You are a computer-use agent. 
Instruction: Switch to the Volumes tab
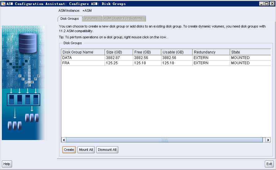click(x=91, y=19)
